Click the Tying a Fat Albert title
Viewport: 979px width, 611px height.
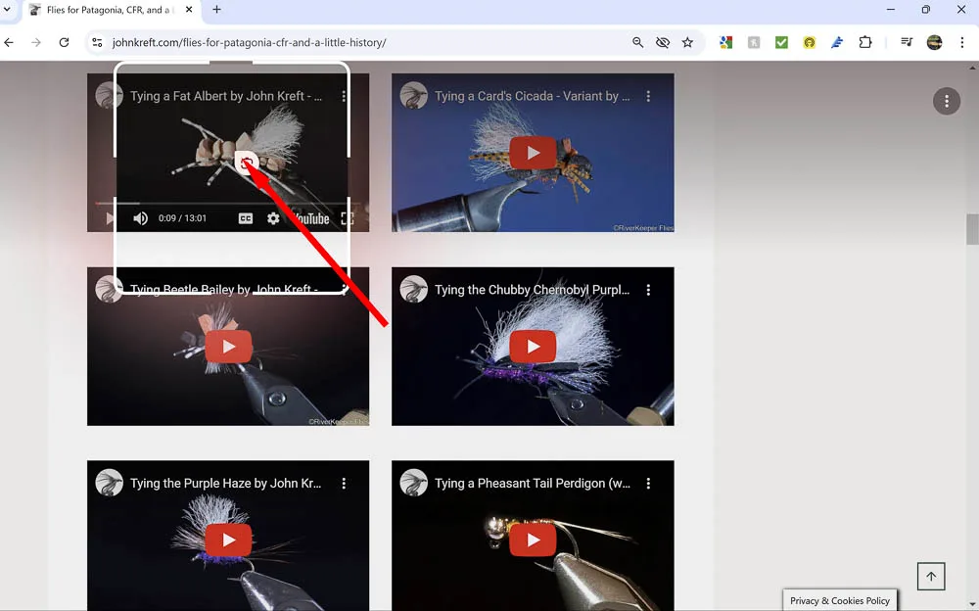coord(226,96)
